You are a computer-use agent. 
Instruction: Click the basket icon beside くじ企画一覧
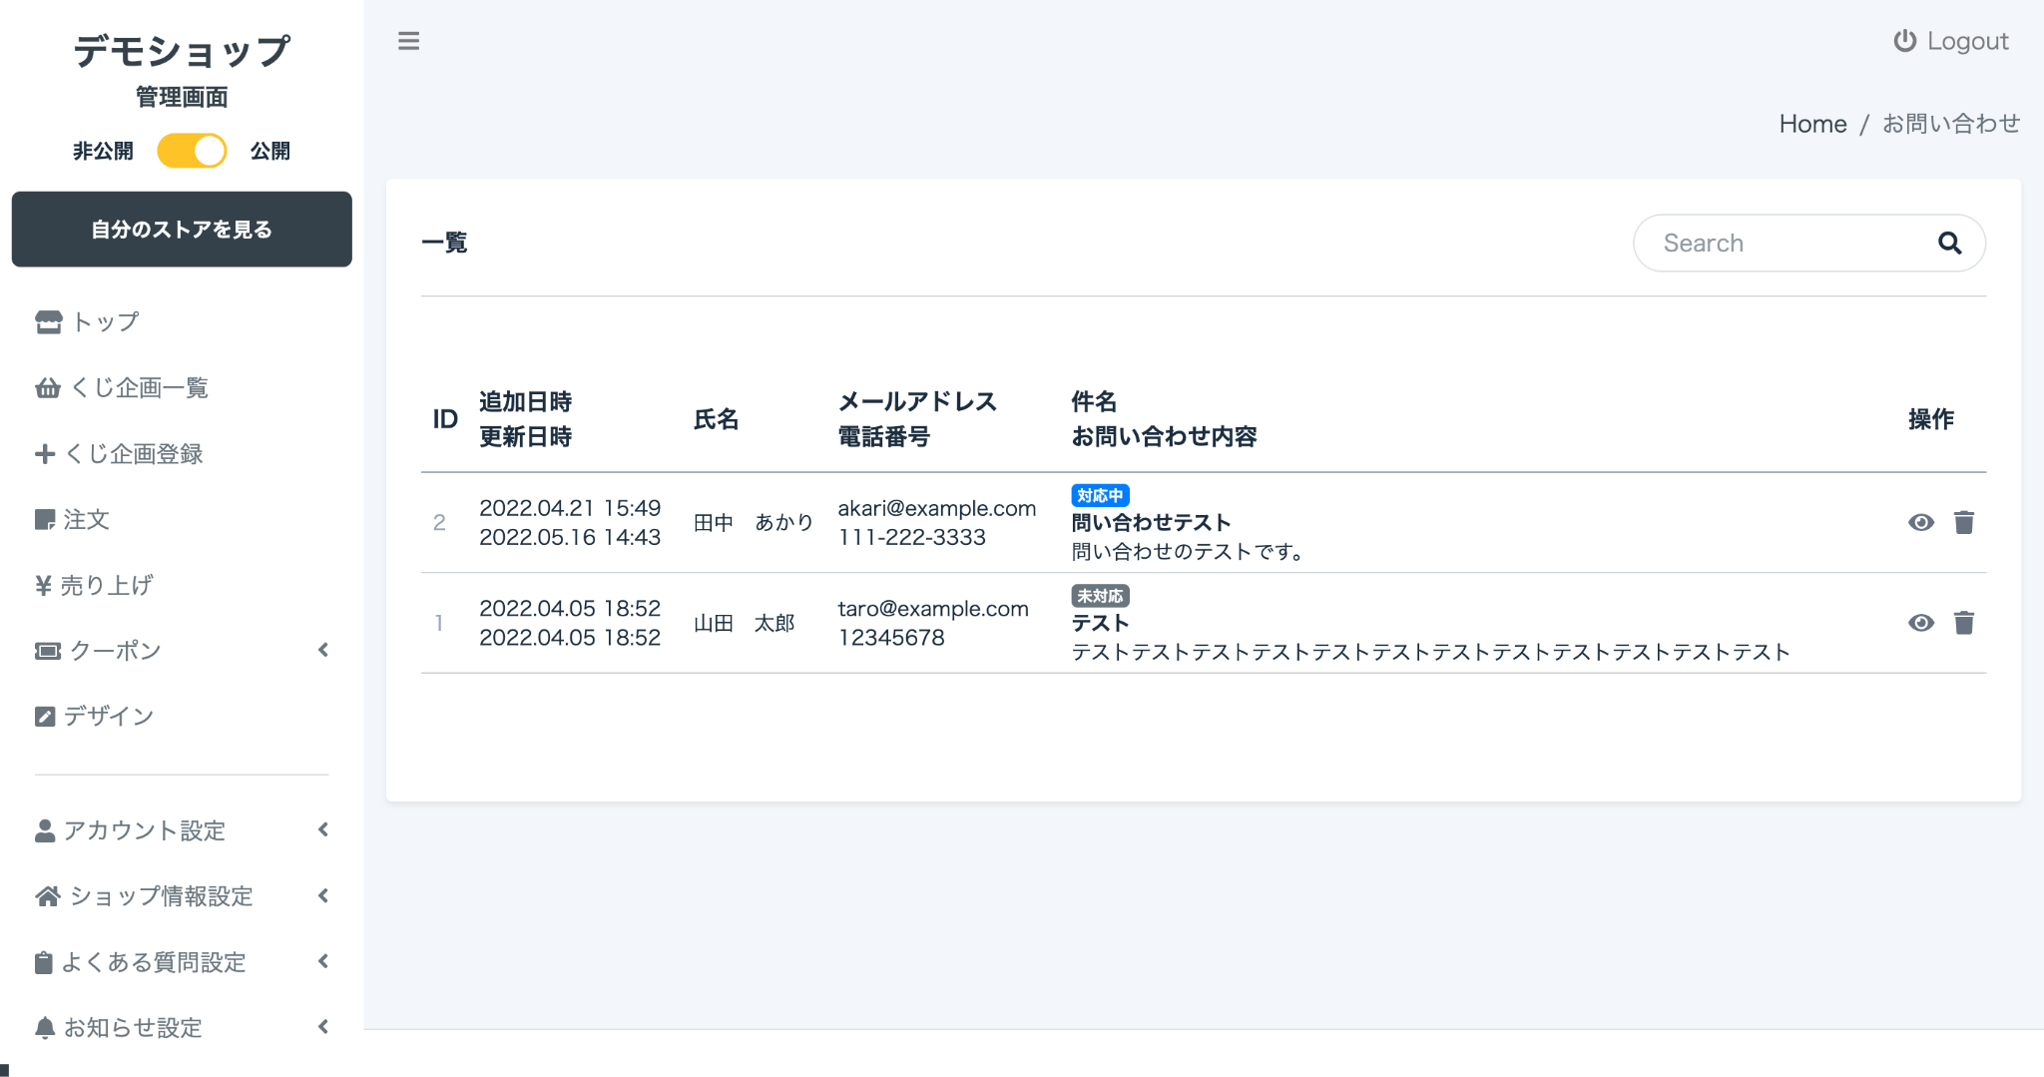coord(48,387)
